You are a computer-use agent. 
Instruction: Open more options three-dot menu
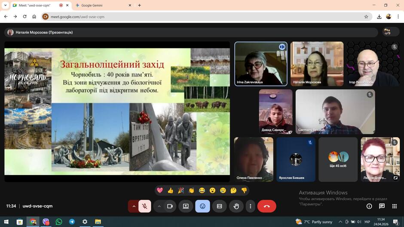click(251, 206)
